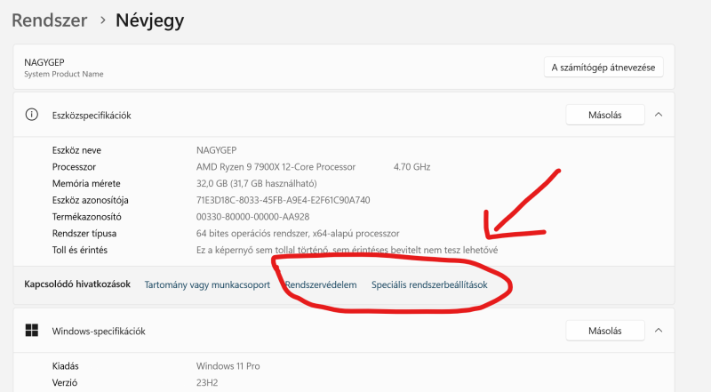Select product ID 00330-80000-00000-AA928

coord(253,217)
